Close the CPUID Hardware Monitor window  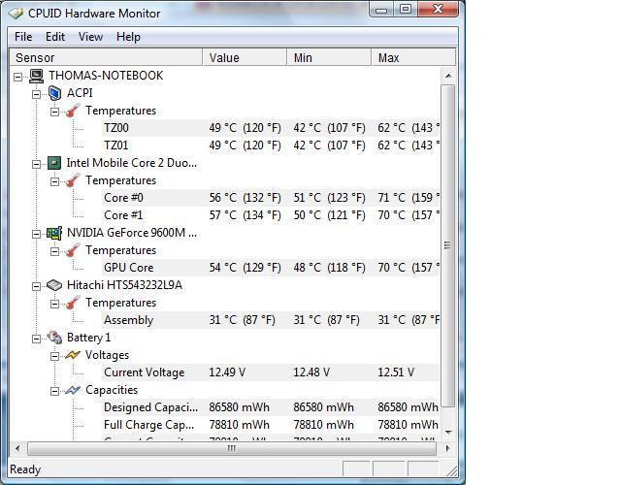[438, 10]
